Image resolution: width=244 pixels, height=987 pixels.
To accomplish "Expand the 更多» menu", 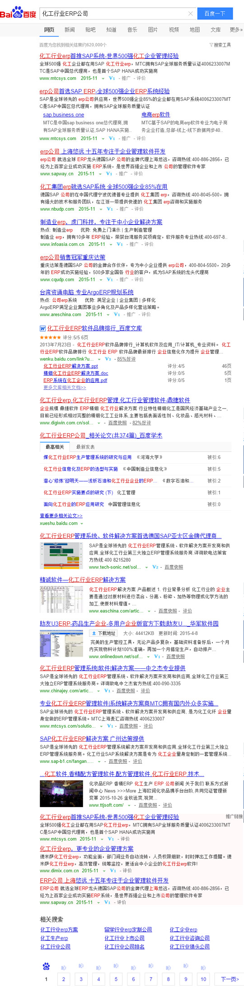I will point(236,30).
